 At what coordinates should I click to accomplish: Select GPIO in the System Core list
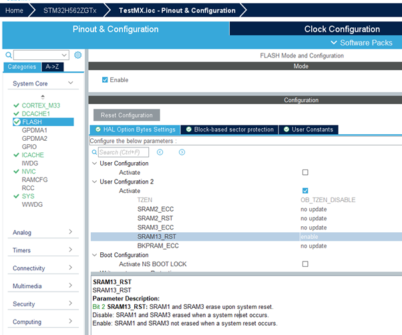pyautogui.click(x=29, y=147)
